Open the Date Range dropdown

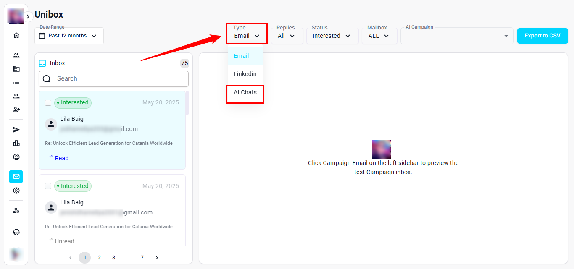69,36
